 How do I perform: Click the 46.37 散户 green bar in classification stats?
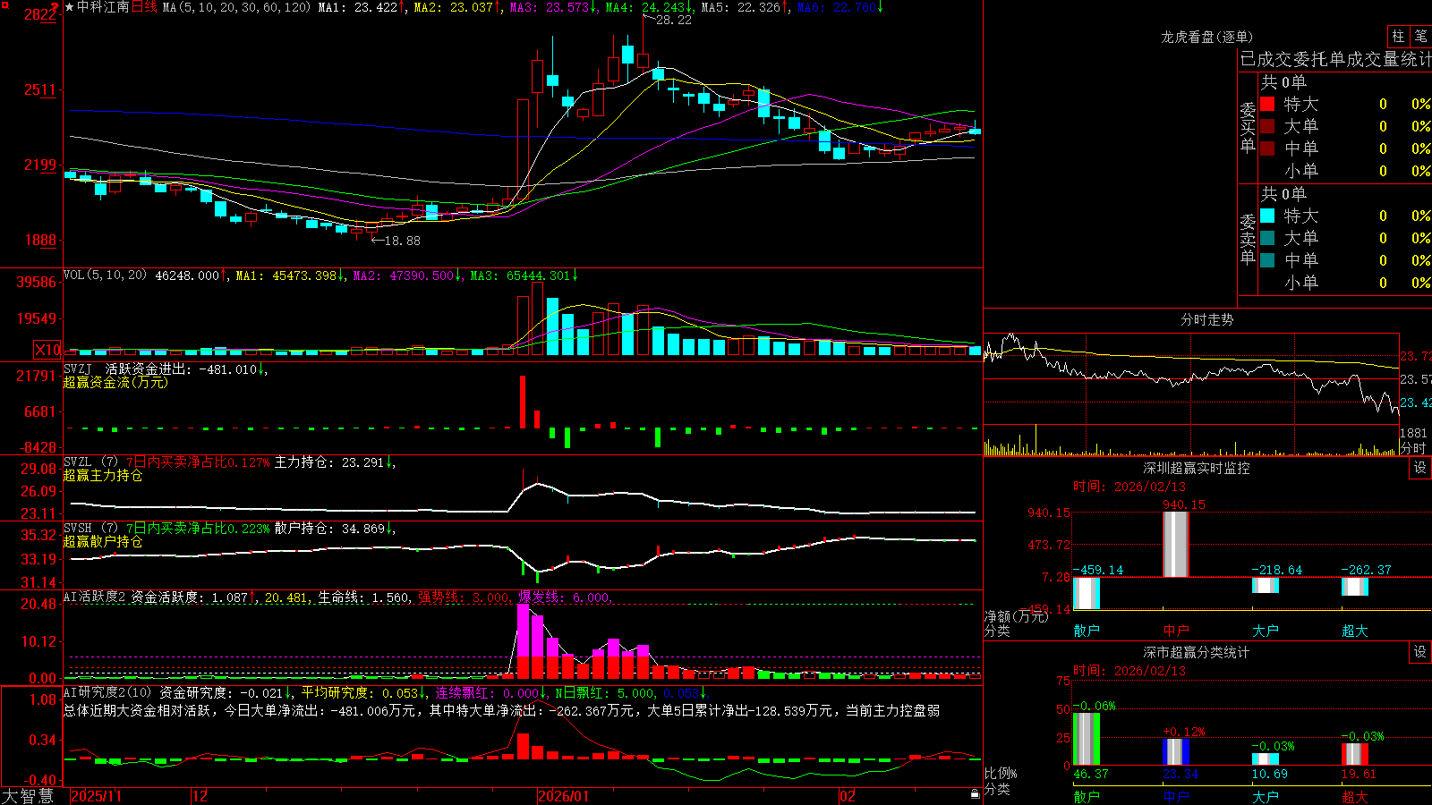(x=1087, y=739)
